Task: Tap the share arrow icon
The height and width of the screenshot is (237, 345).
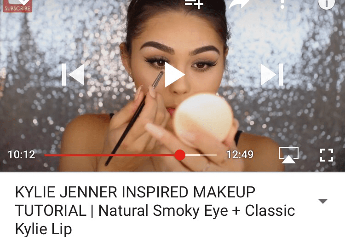Action: pos(239,4)
